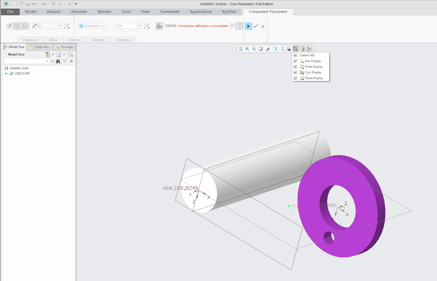
Task: Disable the Plane Display checkbox
Action: (x=295, y=78)
